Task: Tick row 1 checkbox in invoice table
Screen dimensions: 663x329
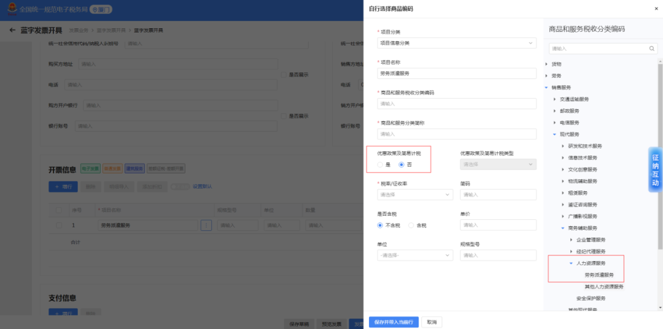Action: coord(59,225)
